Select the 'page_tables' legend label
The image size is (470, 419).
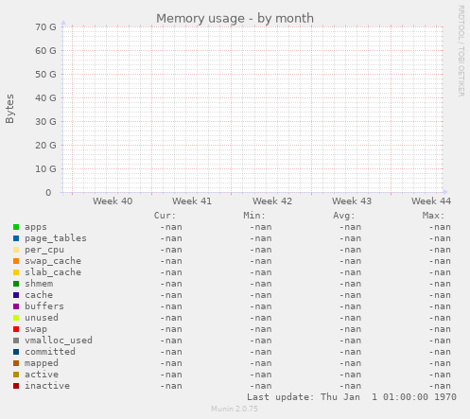tap(56, 238)
